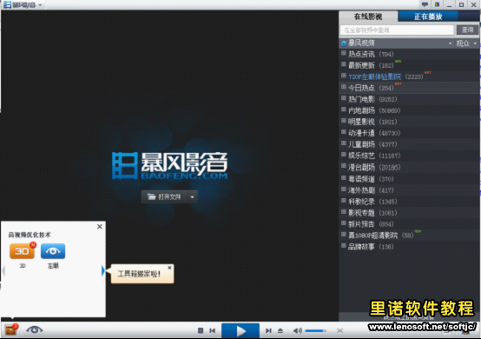Screen dimensions: 481x339
Task: Open a file using the eject icon
Action: (x=280, y=330)
